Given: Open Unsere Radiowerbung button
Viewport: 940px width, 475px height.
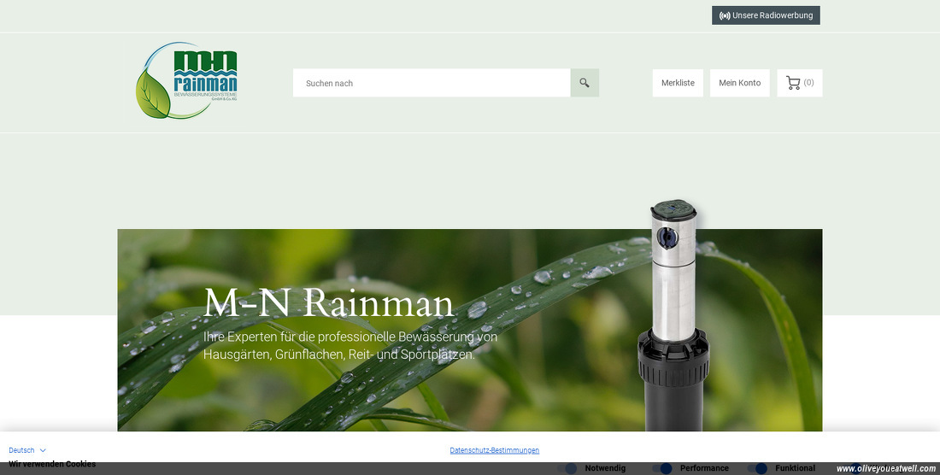Looking at the screenshot, I should [766, 15].
